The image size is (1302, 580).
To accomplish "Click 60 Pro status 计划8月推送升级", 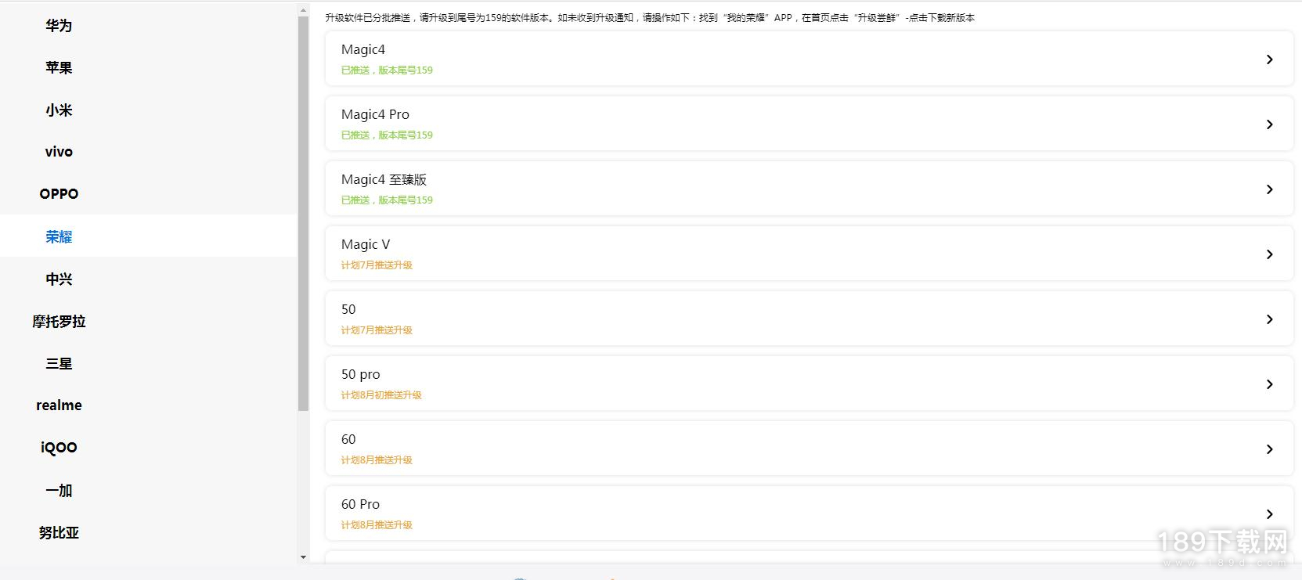I will pyautogui.click(x=377, y=525).
